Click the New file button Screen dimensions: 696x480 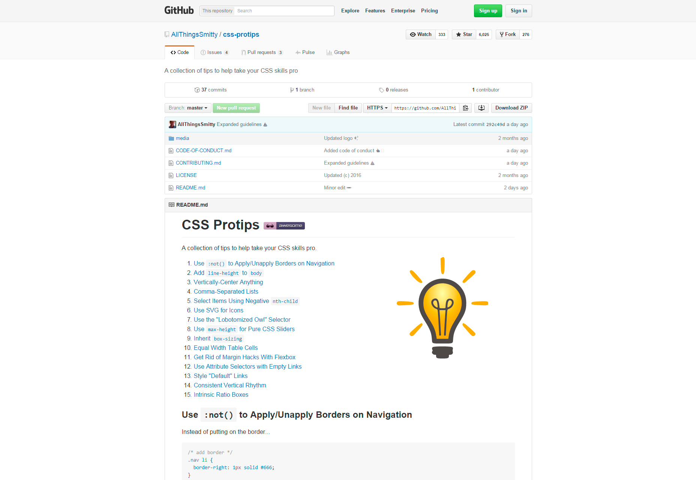coord(321,108)
